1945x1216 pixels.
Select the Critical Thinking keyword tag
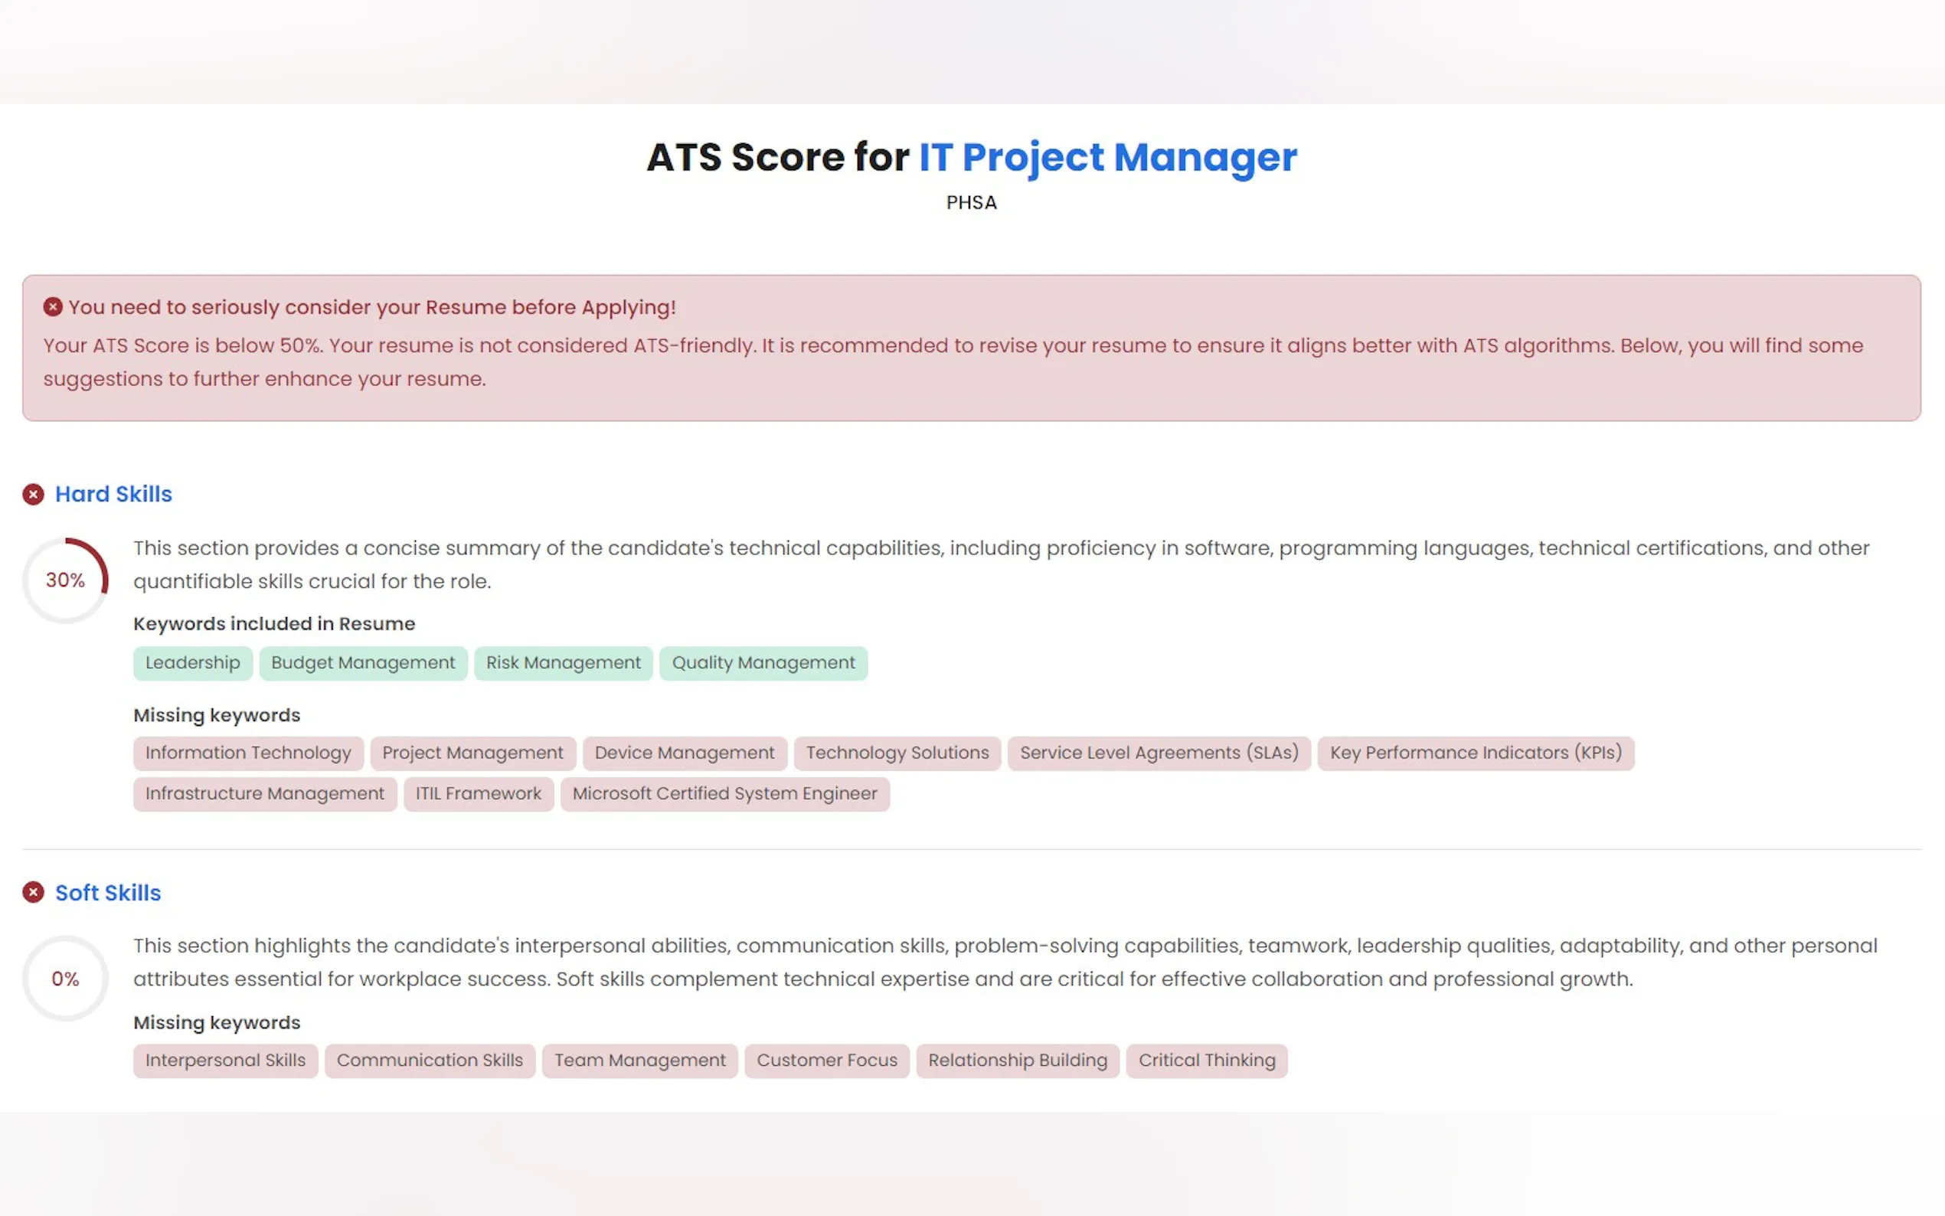pos(1206,1060)
